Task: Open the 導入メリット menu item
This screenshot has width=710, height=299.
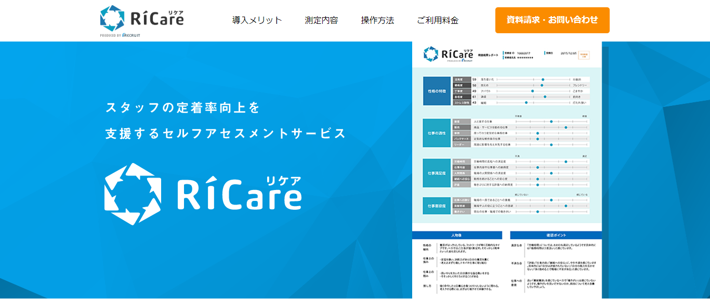Action: click(x=257, y=20)
